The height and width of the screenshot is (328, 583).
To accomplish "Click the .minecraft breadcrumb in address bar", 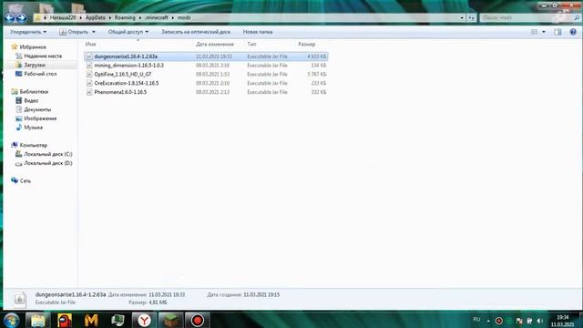I will [x=157, y=17].
